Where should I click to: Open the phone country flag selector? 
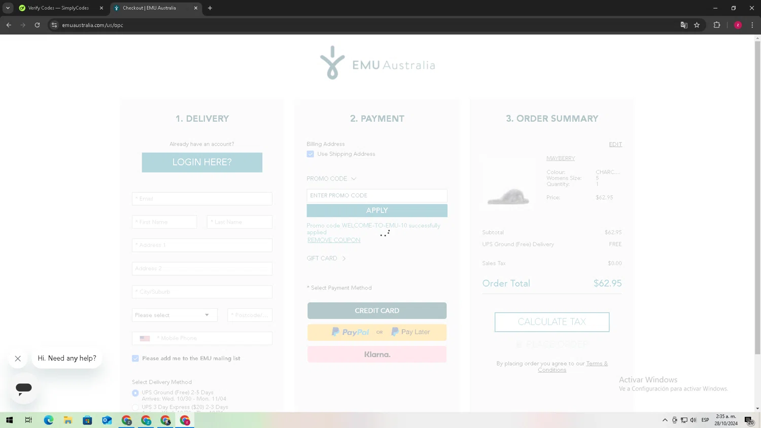145,338
